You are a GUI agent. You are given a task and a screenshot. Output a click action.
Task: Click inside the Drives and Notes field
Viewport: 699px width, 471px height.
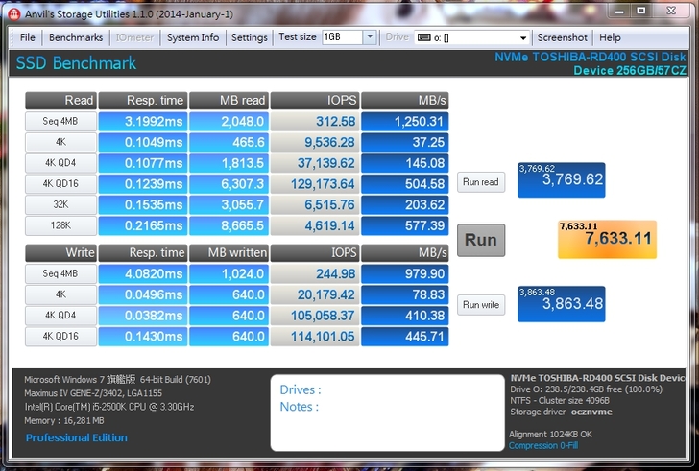pyautogui.click(x=387, y=412)
